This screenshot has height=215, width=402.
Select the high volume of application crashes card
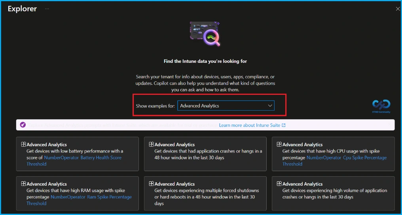pos(333,193)
